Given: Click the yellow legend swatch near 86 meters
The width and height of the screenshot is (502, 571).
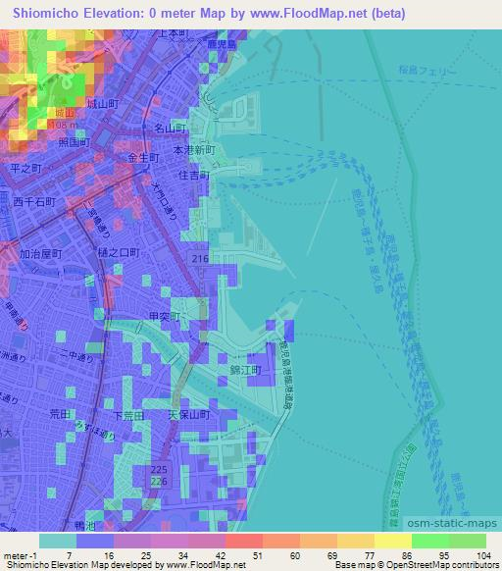Looking at the screenshot, I should tap(393, 541).
